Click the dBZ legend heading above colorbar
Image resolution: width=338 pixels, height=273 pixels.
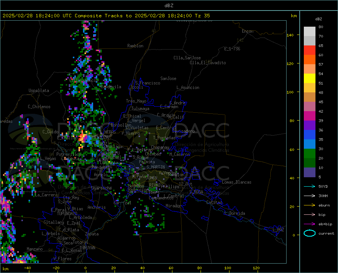(318, 19)
